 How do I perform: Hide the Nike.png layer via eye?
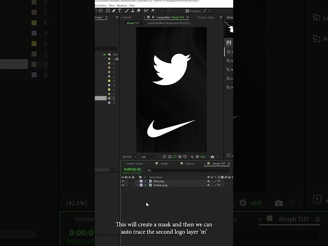pos(123,181)
